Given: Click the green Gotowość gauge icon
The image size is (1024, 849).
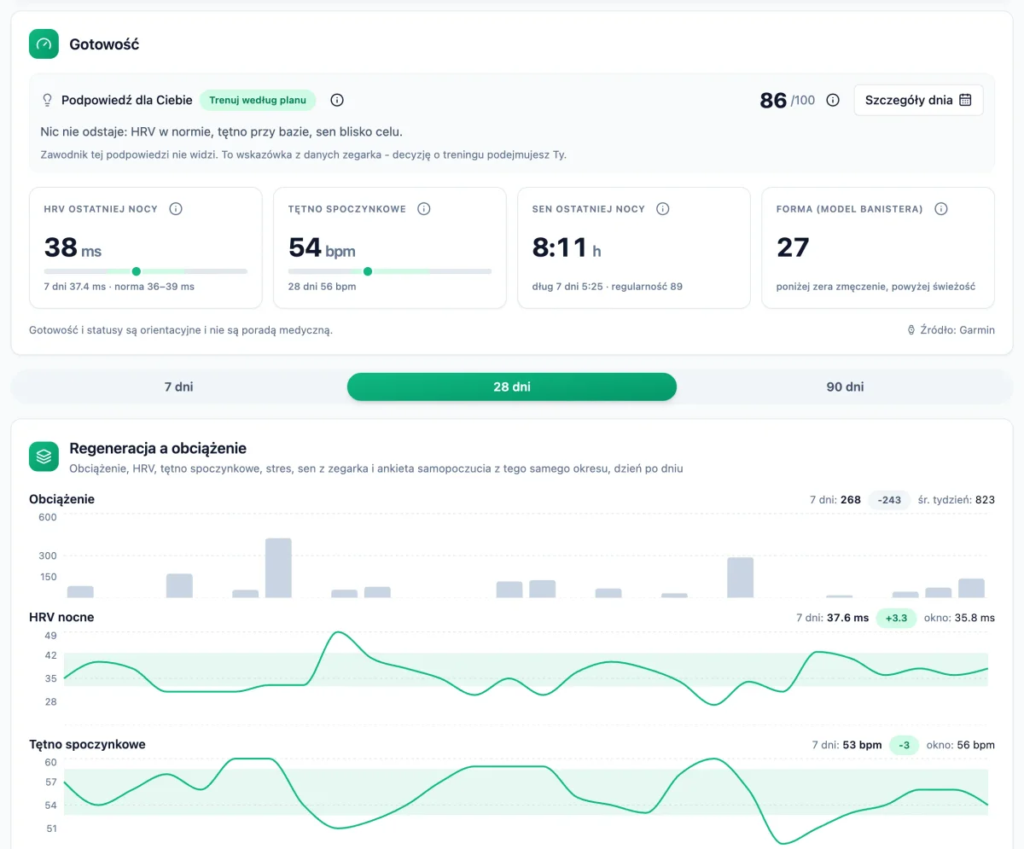Looking at the screenshot, I should (x=44, y=44).
